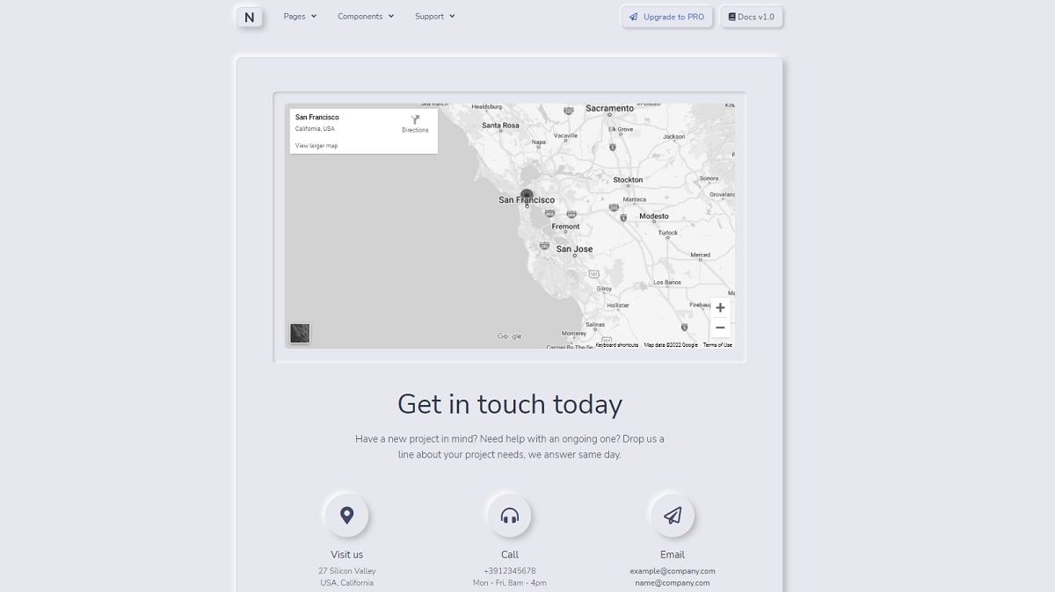Open the View larger map link
The width and height of the screenshot is (1055, 592).
[315, 145]
